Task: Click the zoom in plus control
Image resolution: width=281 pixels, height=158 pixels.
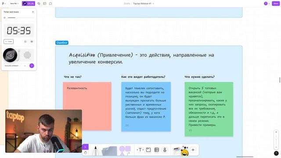Action: point(276,132)
